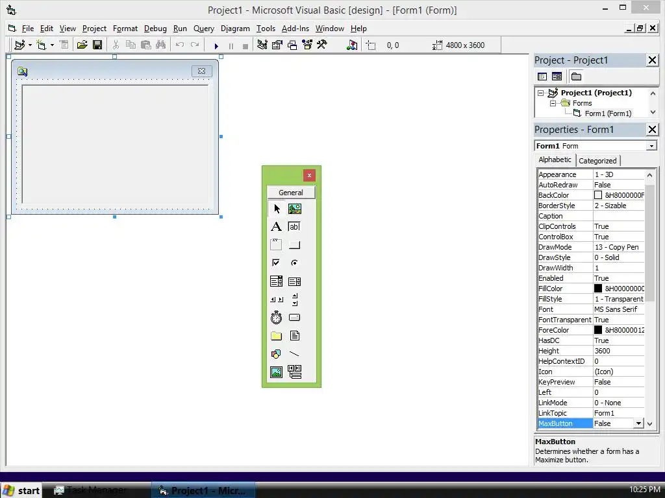Click the Add Standard EXE Project toolbar icon
The image size is (665, 498).
point(19,45)
